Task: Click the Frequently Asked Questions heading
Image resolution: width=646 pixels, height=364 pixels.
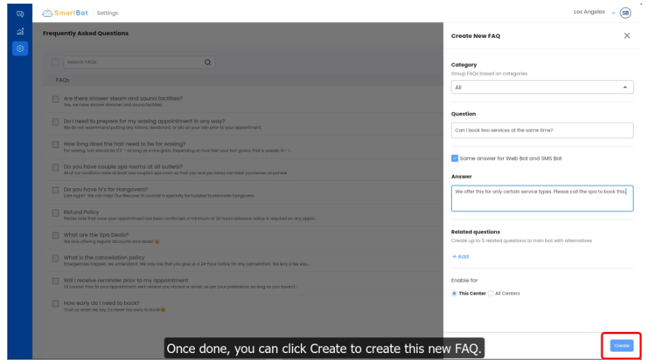Action: pos(85,34)
